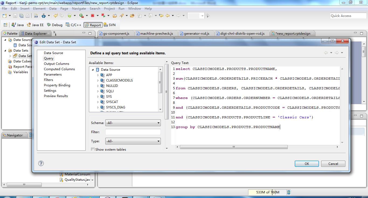Switch to the C/C++ perspective
368x198 pixels.
coord(73,25)
